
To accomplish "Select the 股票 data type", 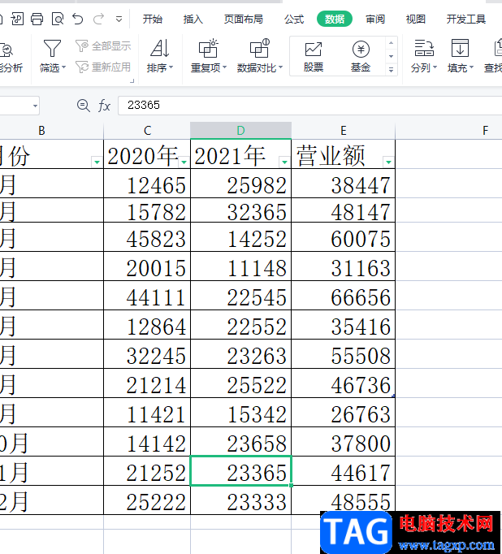I will click(x=314, y=57).
